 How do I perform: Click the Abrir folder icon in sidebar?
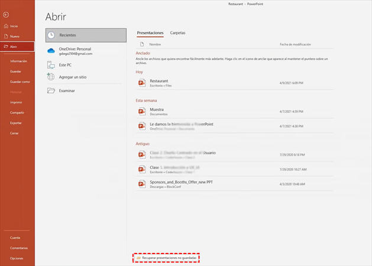coord(6,47)
